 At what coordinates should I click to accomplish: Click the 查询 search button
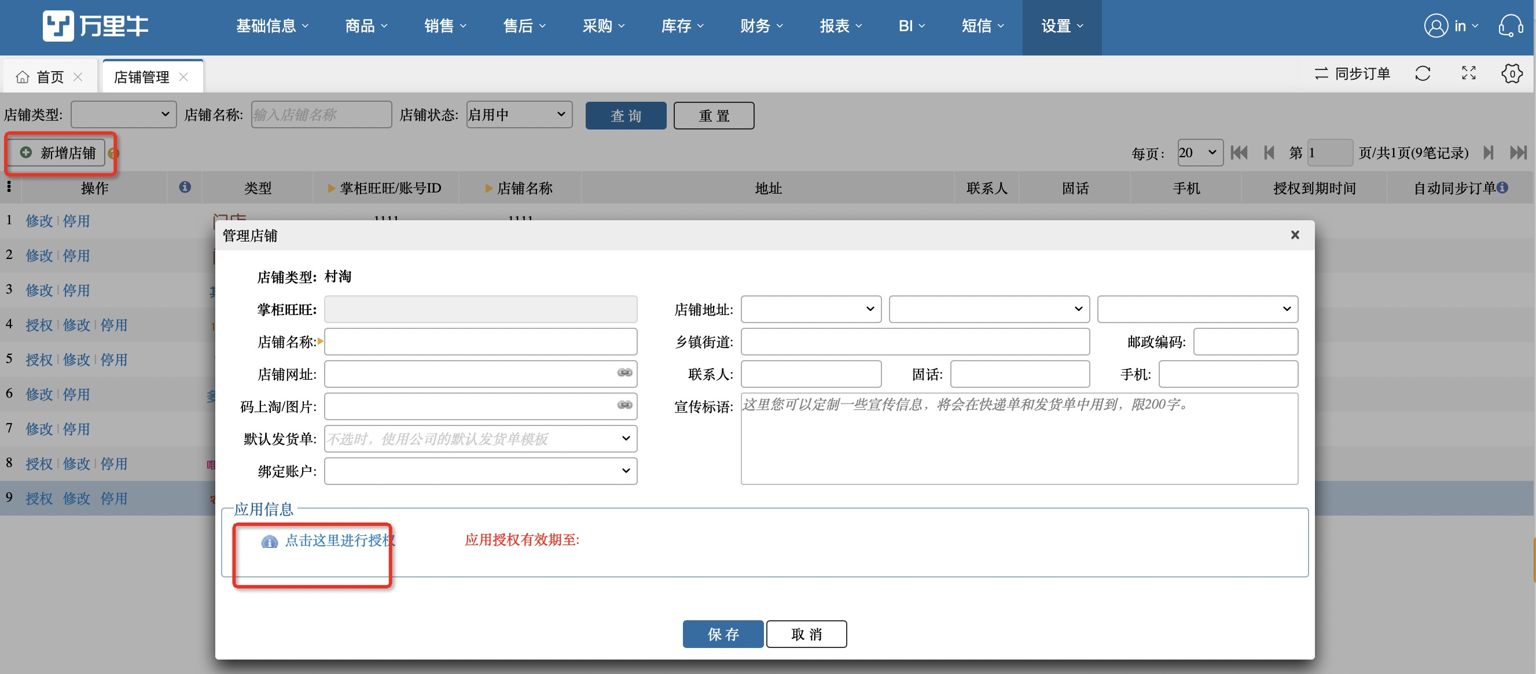(626, 115)
